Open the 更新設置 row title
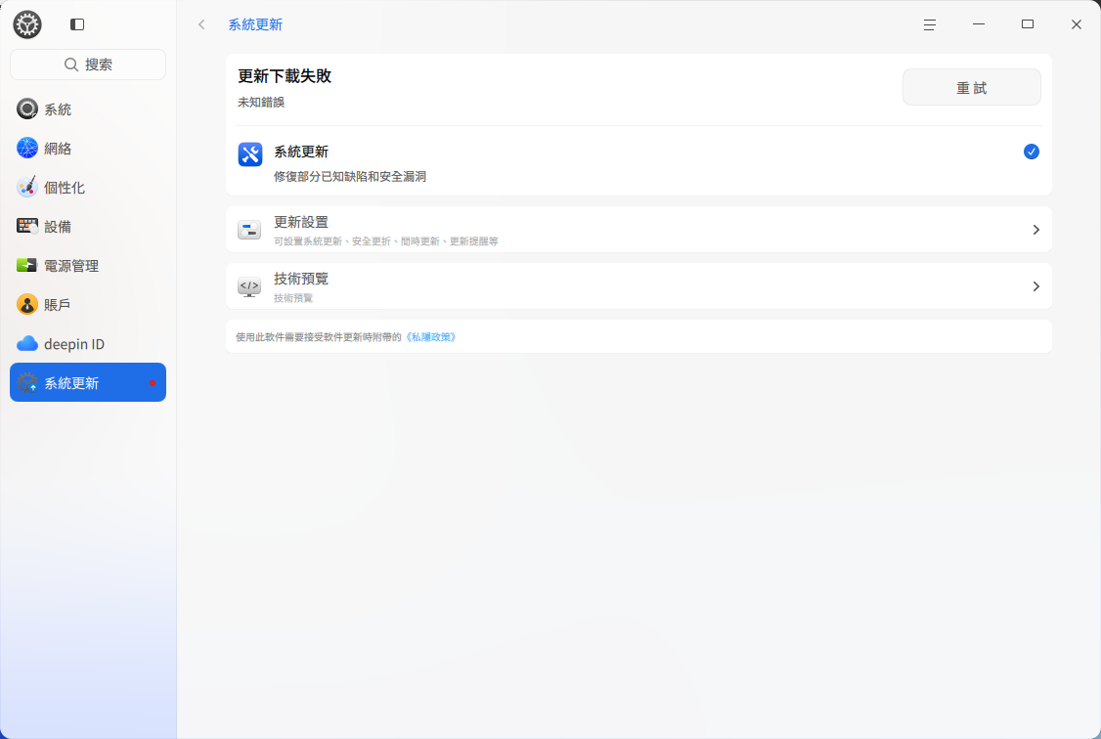The height and width of the screenshot is (739, 1101). click(301, 223)
